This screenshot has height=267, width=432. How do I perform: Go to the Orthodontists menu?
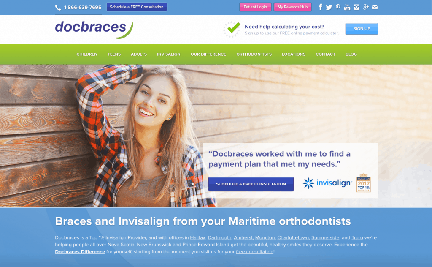pos(254,54)
